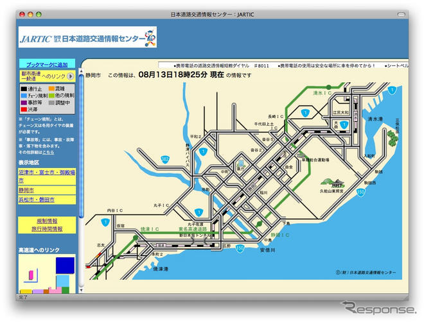Click the 県庁 building icon on map
The height and width of the screenshot is (322, 424).
[x=240, y=164]
